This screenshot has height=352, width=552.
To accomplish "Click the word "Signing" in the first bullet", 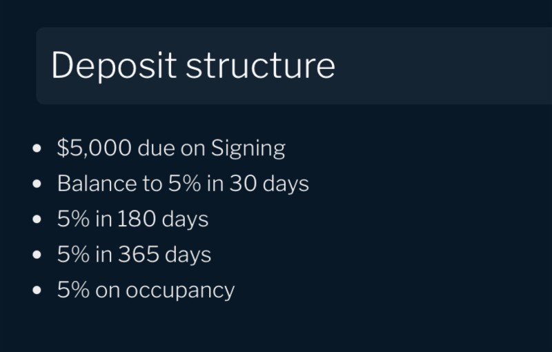I will tap(248, 148).
